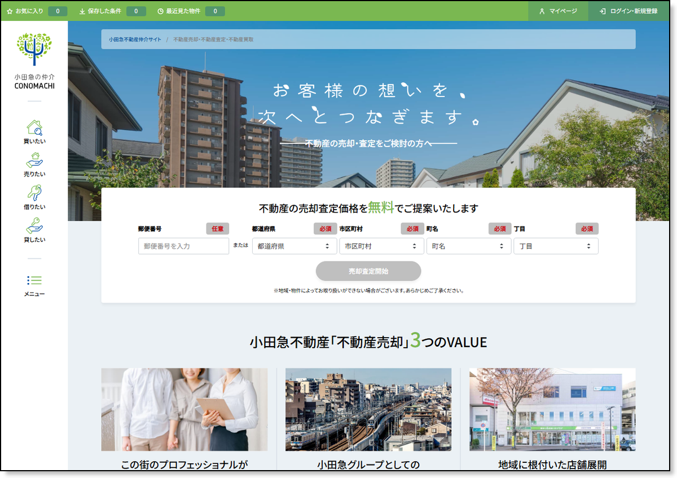Click the 保存した条件 download icon
Image resolution: width=677 pixels, height=478 pixels.
coord(82,11)
